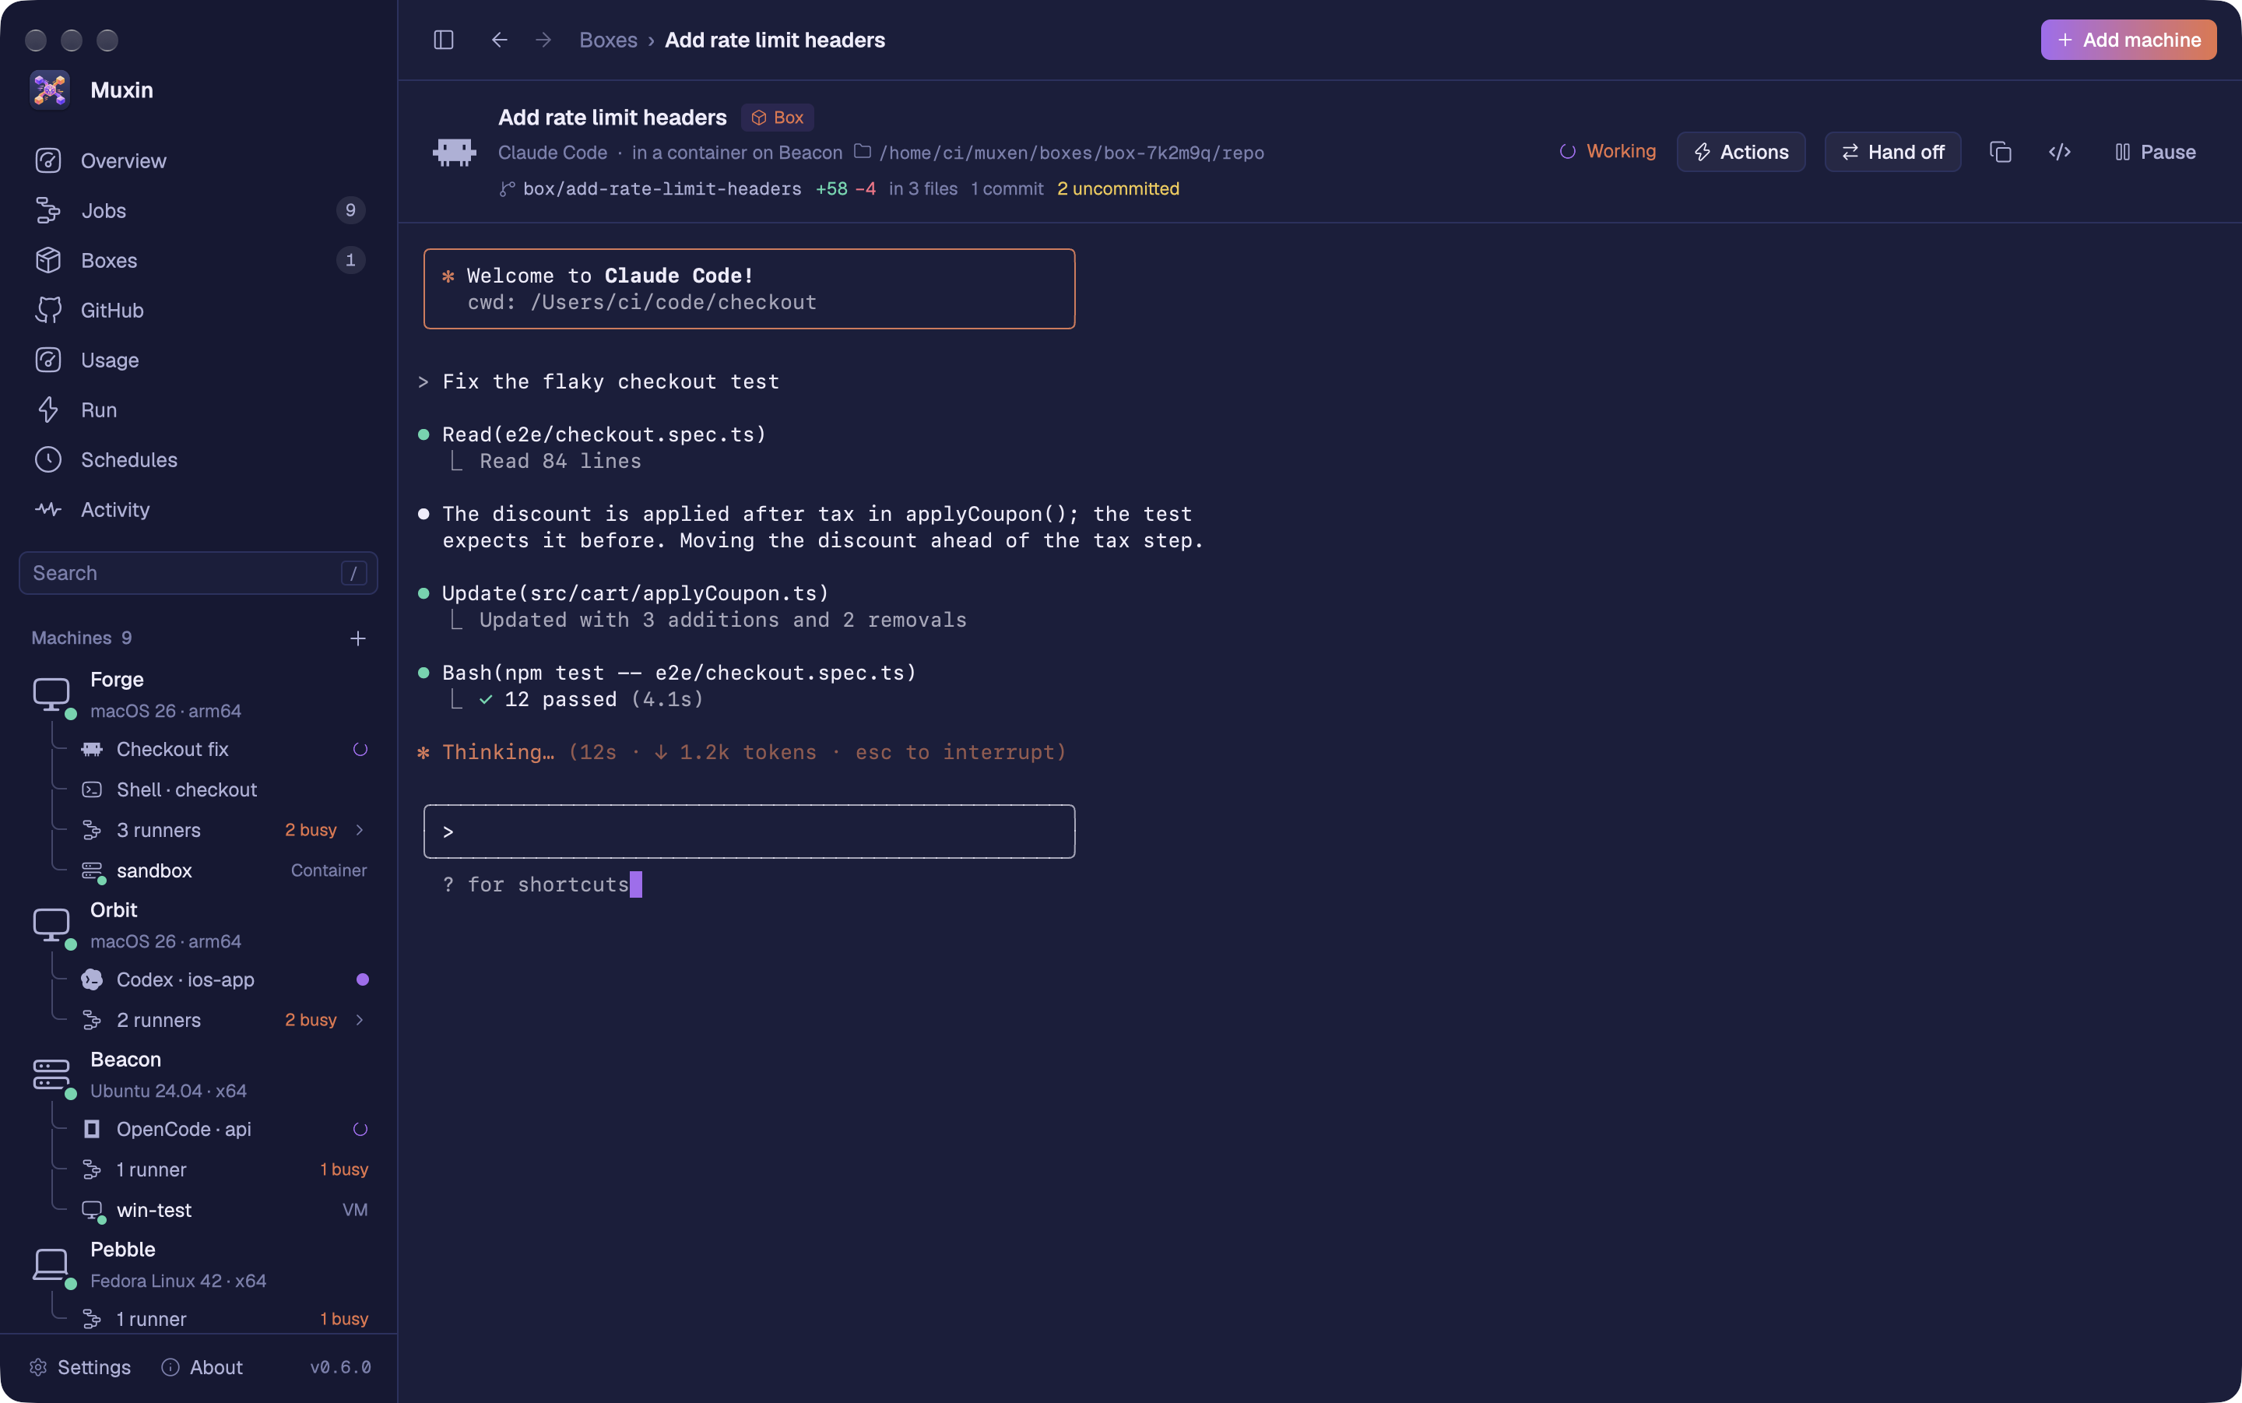Select the Orbit machine
Screen dimensions: 2242x1403
199,925
